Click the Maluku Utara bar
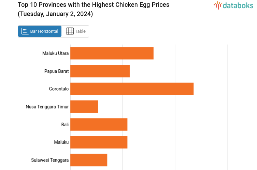257x170 pixels. (x=112, y=53)
